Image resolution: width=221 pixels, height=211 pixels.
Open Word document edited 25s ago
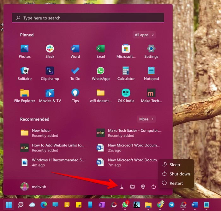click(129, 148)
